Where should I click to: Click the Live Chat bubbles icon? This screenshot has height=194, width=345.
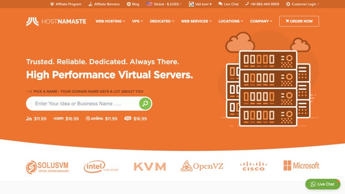(220, 4)
